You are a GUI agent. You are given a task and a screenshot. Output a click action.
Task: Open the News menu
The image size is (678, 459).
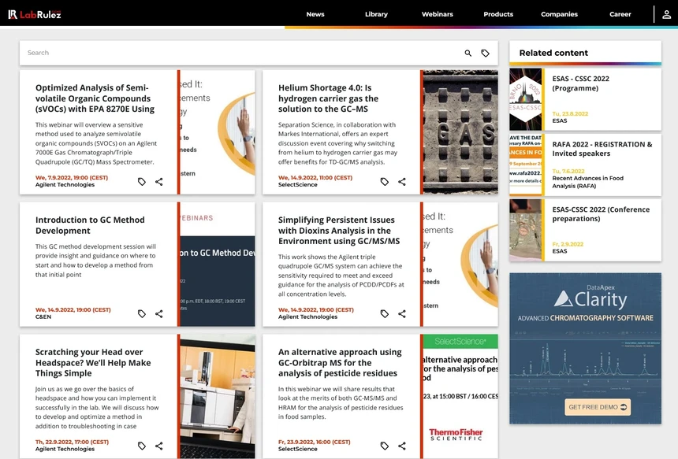315,14
